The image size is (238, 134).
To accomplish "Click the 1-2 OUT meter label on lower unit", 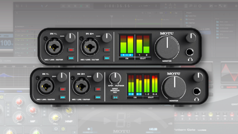I will click(147, 94).
